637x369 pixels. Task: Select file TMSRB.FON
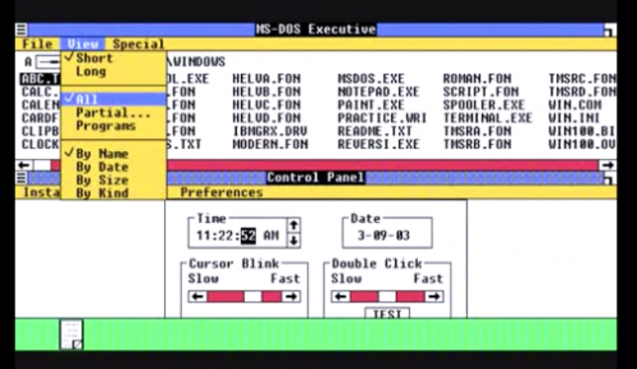477,144
